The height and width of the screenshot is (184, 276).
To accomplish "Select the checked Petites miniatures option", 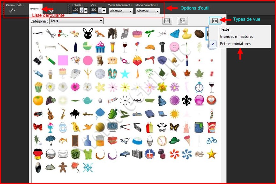I will 235,44.
